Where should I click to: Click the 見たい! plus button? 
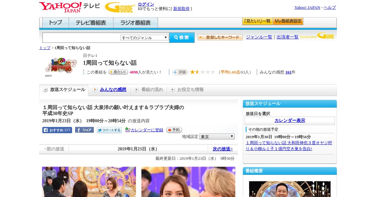coord(118,72)
